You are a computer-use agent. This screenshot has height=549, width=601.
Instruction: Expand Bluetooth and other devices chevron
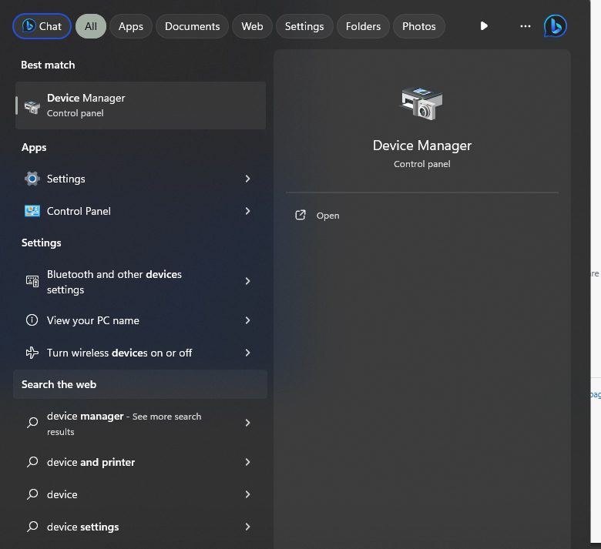coord(247,281)
